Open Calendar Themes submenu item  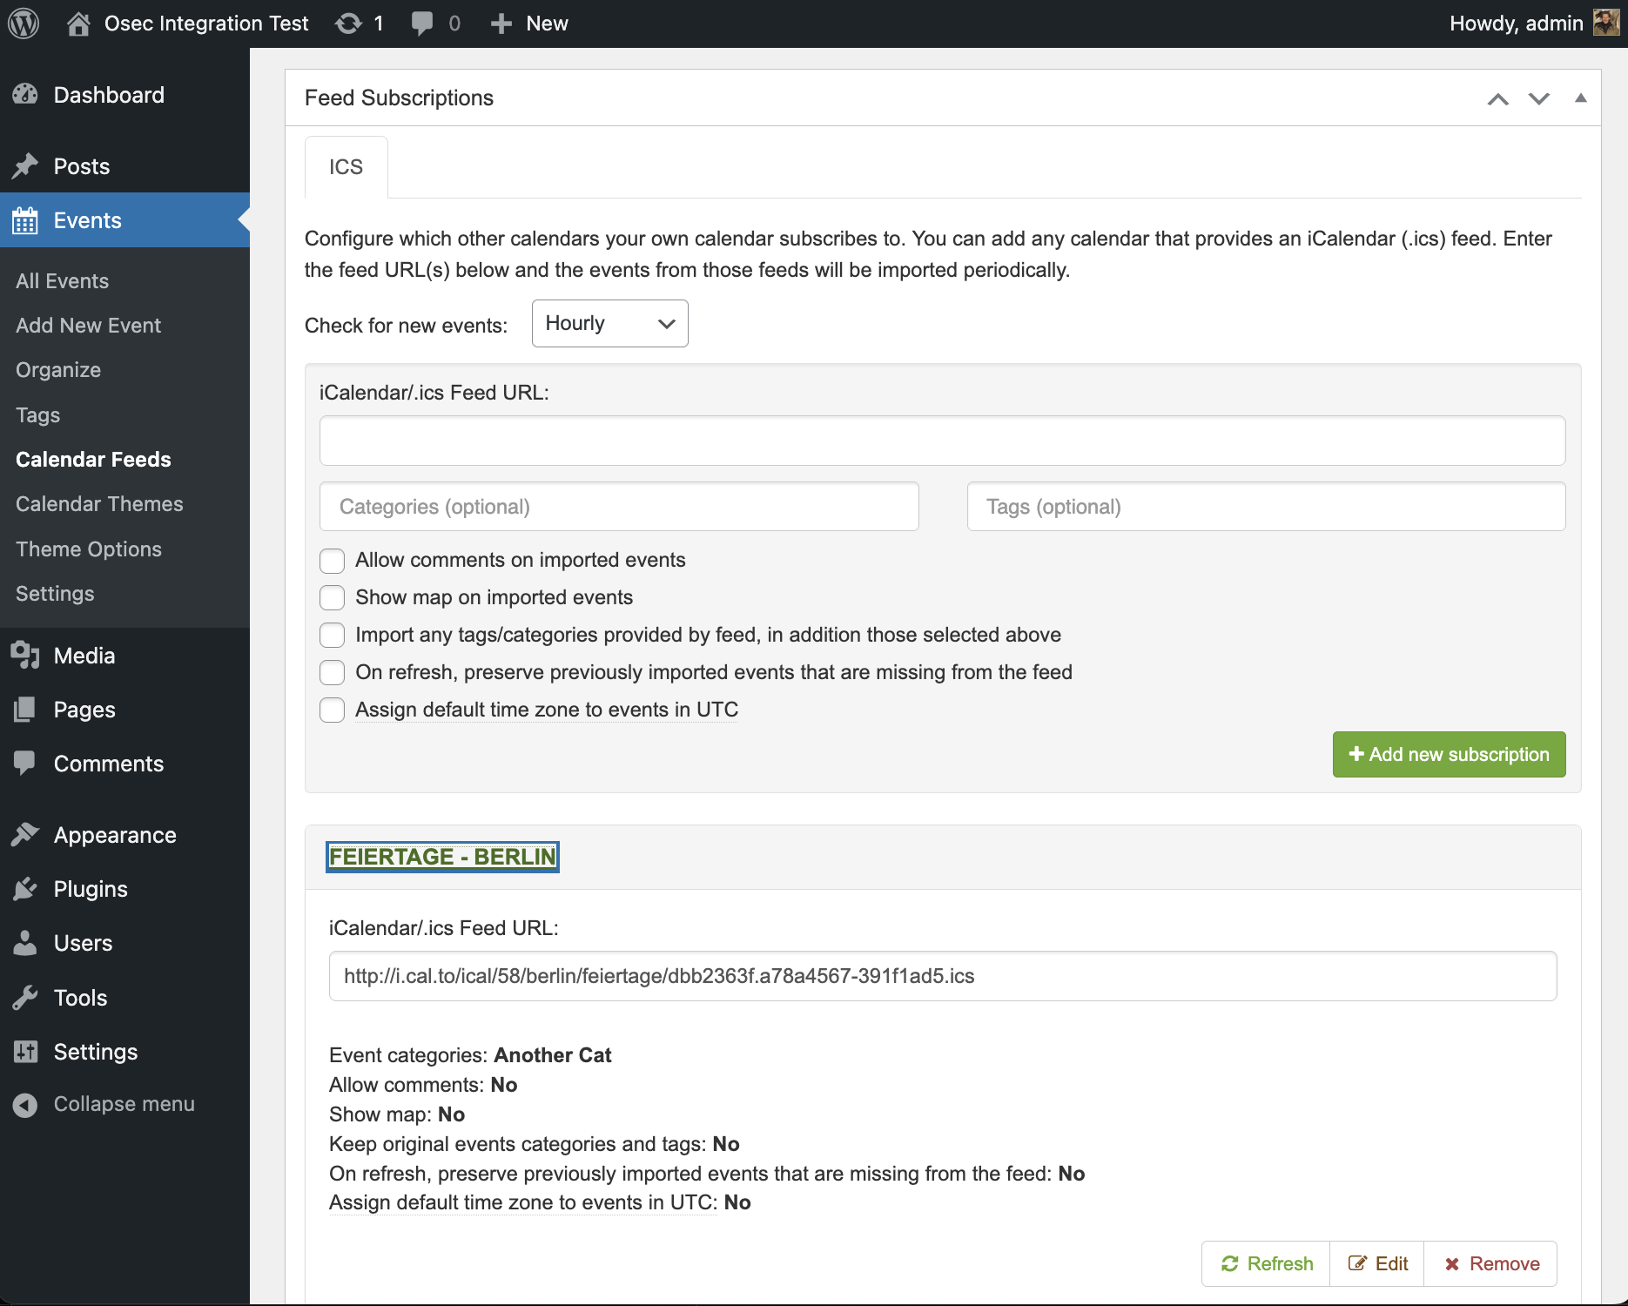pos(99,504)
